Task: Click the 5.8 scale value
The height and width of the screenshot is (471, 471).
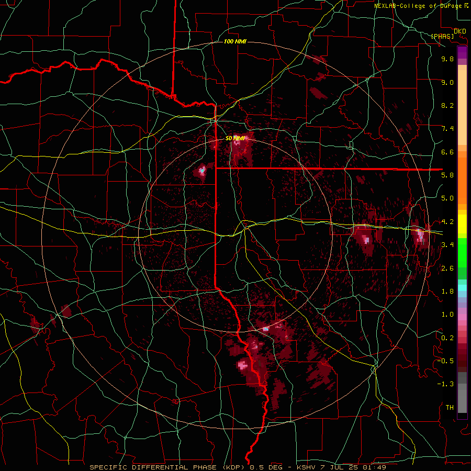Action: pos(447,175)
